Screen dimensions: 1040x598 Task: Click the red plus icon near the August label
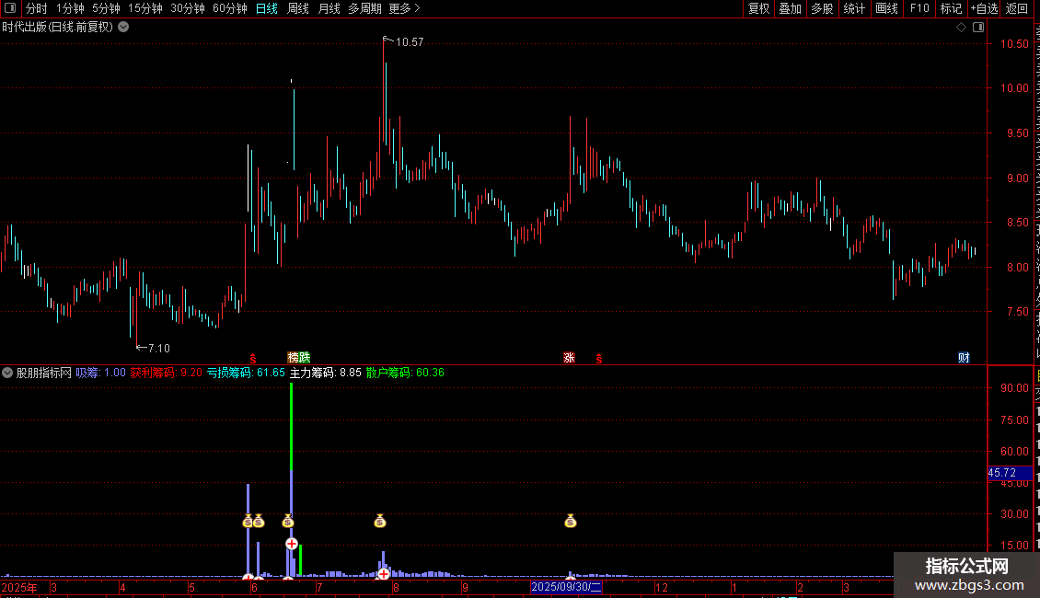pos(384,574)
